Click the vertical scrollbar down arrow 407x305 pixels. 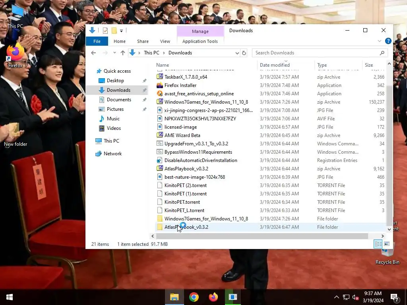click(x=389, y=229)
